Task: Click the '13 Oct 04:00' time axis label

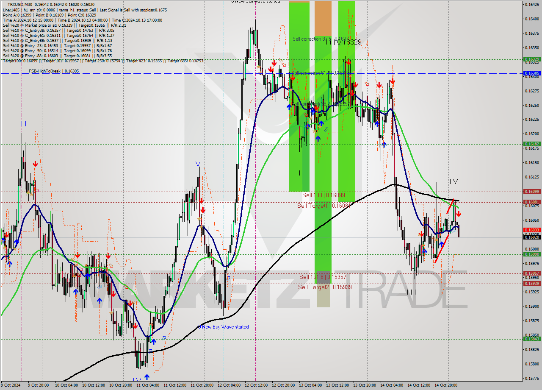Action: click(x=310, y=386)
